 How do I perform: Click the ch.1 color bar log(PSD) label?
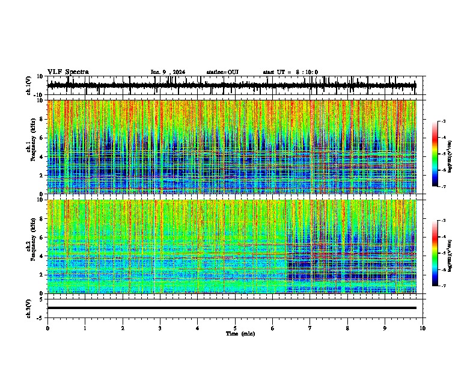450,157
